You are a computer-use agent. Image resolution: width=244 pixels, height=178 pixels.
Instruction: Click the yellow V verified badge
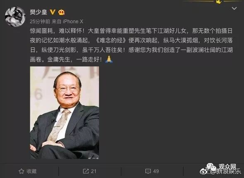pos(53,12)
